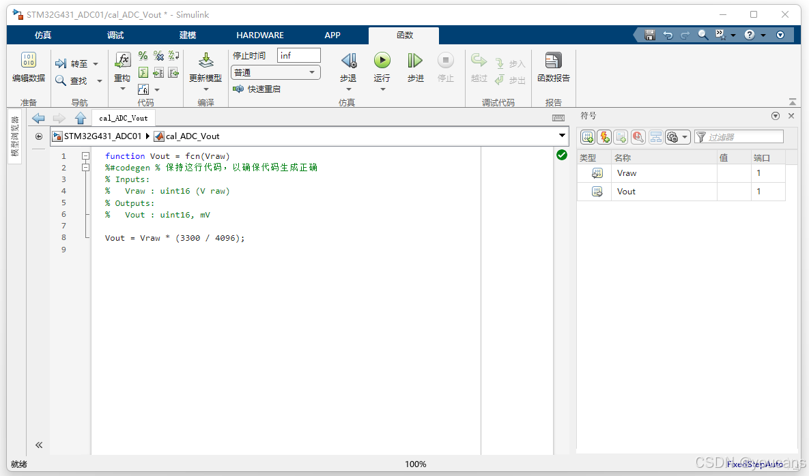The width and height of the screenshot is (809, 476).
Task: Click the navigate forward right arrow
Action: 59,118
